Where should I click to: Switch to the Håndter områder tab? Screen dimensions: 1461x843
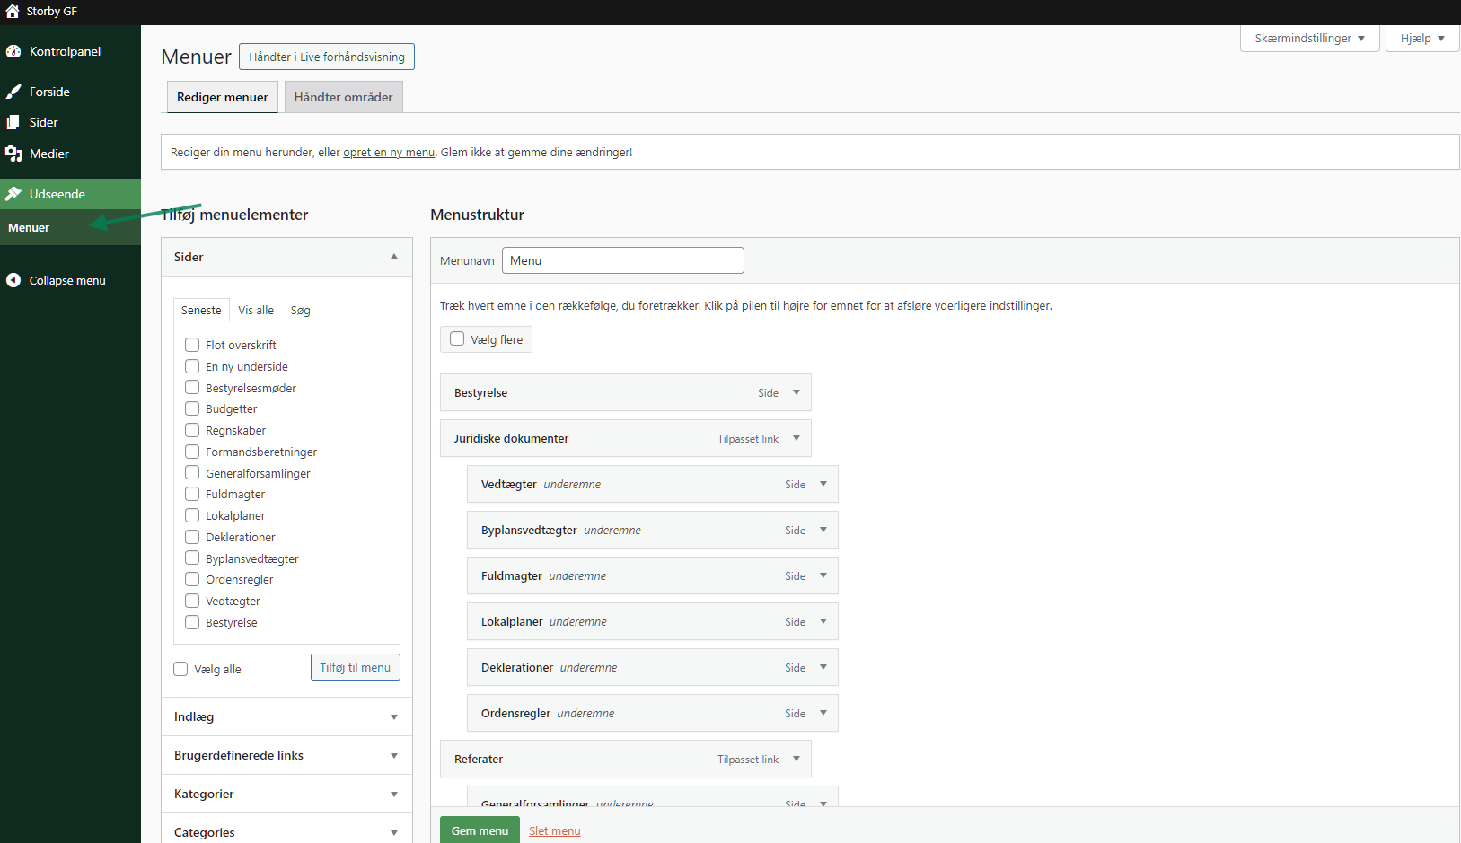pyautogui.click(x=343, y=97)
